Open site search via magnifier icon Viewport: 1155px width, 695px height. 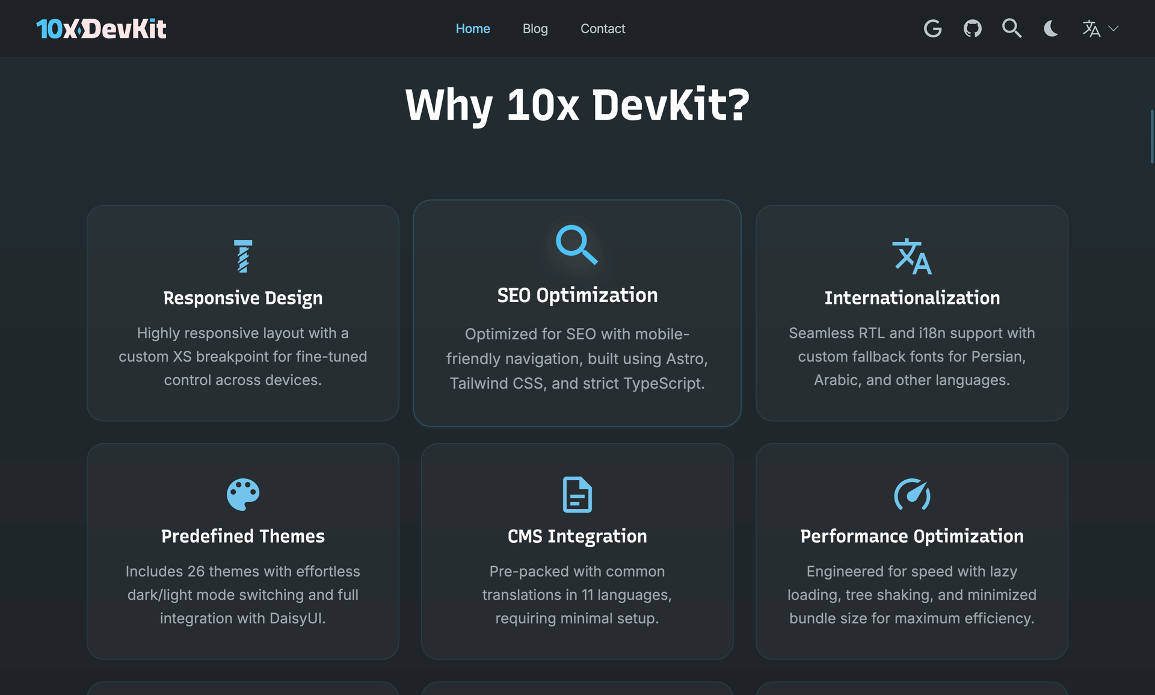(x=1012, y=28)
